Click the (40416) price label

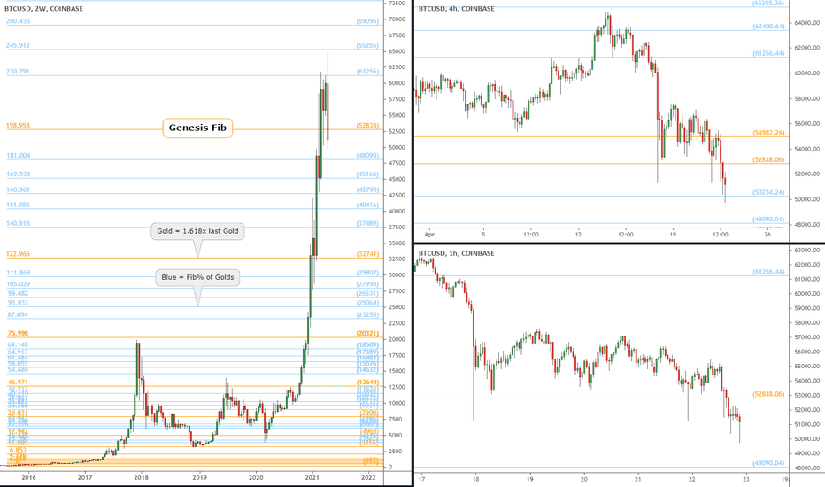click(367, 205)
